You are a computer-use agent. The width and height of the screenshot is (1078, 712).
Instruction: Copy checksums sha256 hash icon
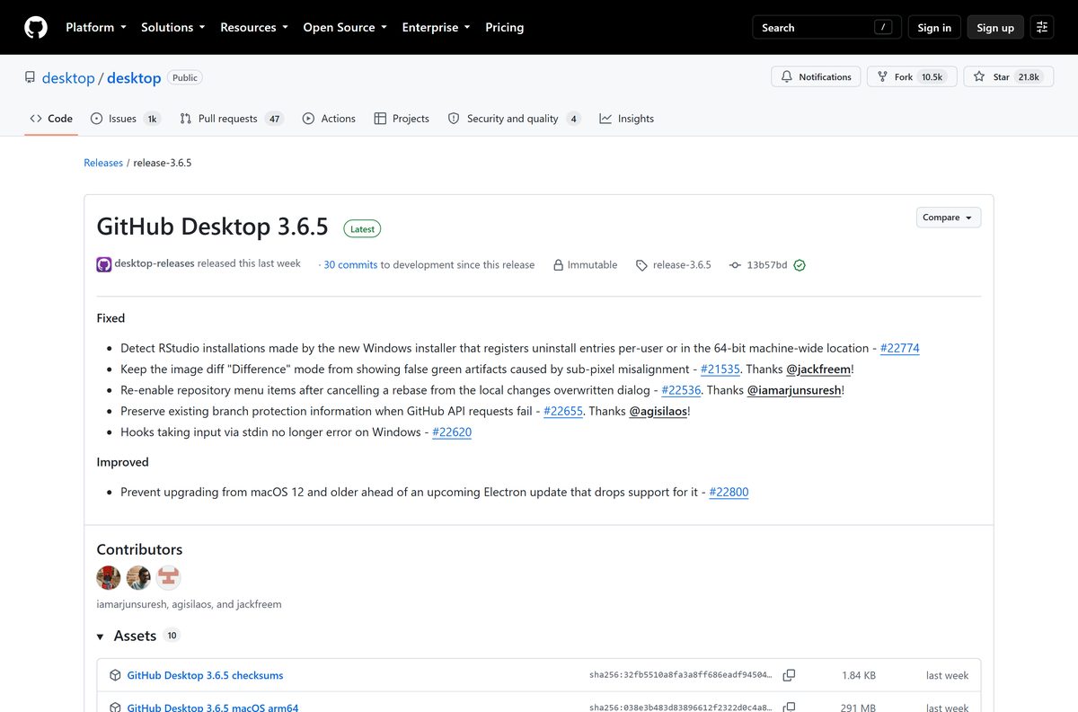[x=789, y=675]
